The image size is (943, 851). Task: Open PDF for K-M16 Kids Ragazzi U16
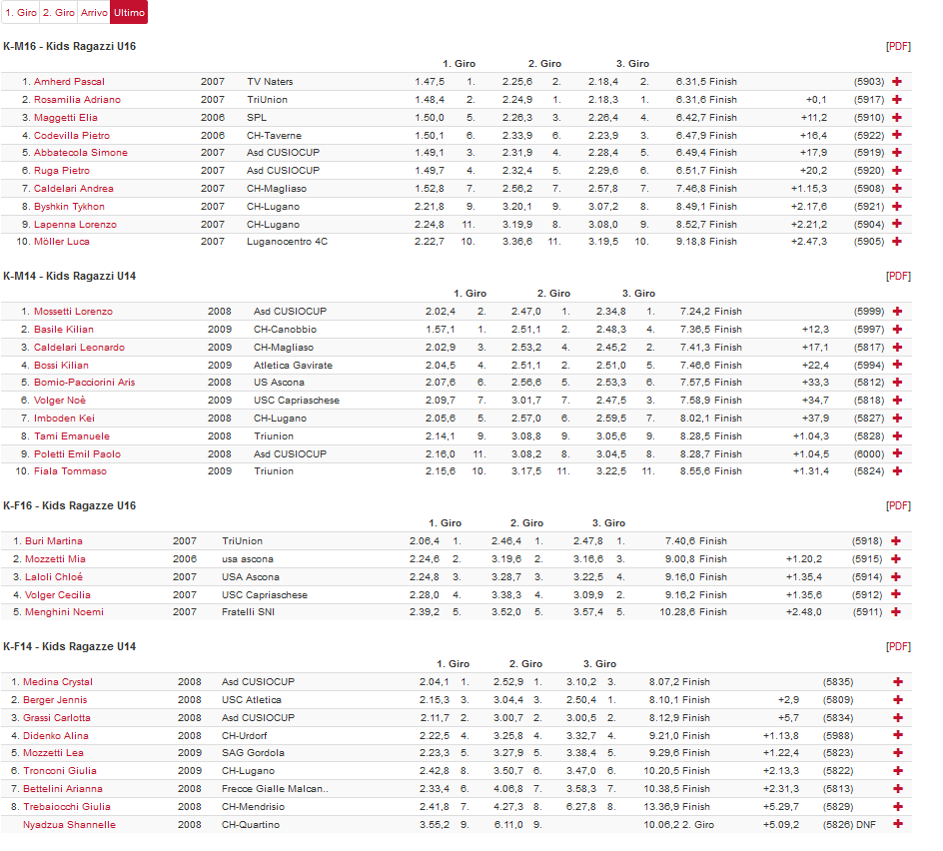click(x=898, y=47)
